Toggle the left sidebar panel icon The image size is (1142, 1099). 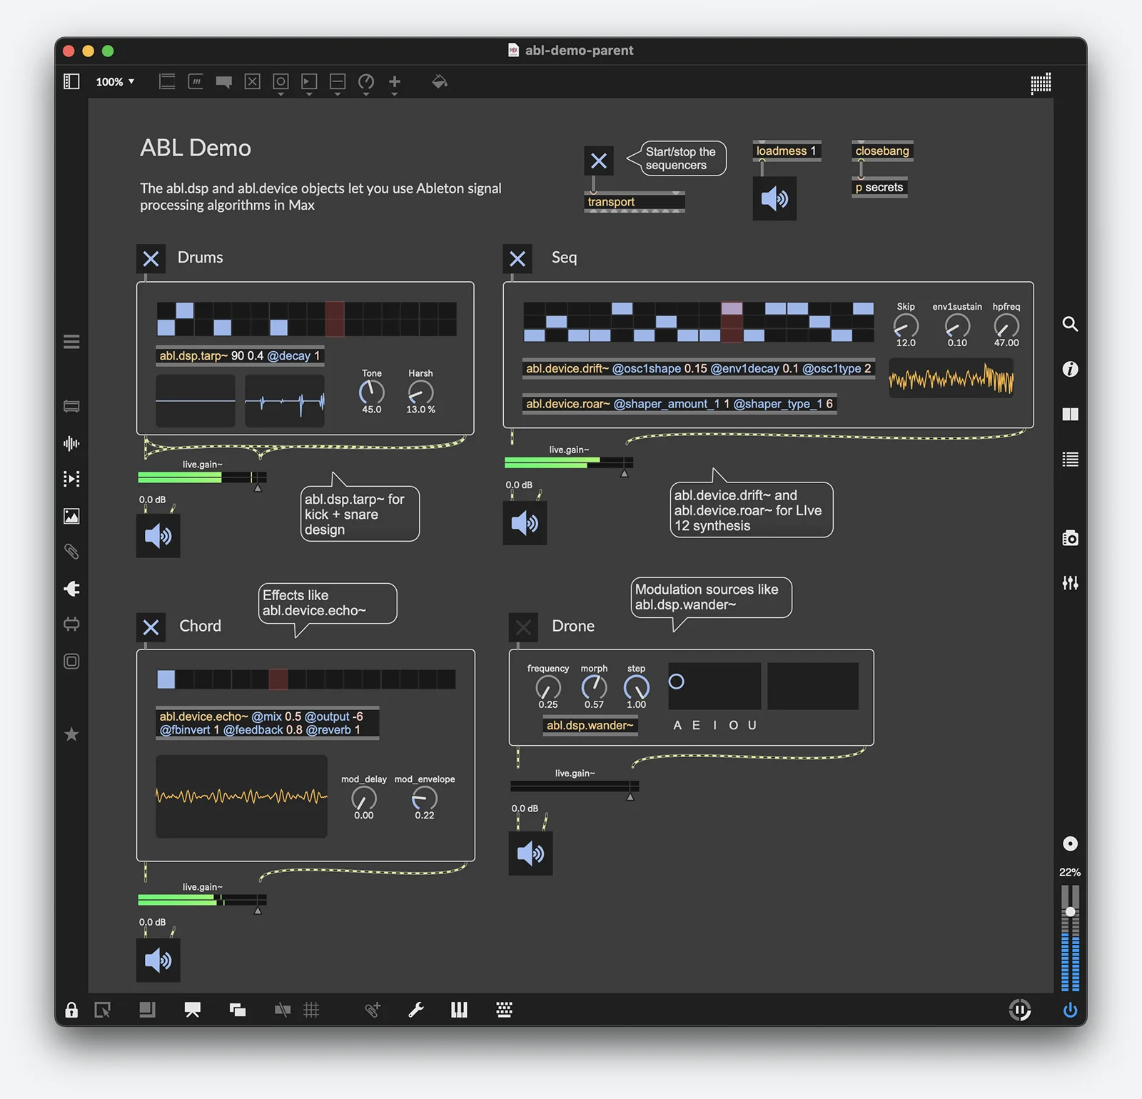71,81
